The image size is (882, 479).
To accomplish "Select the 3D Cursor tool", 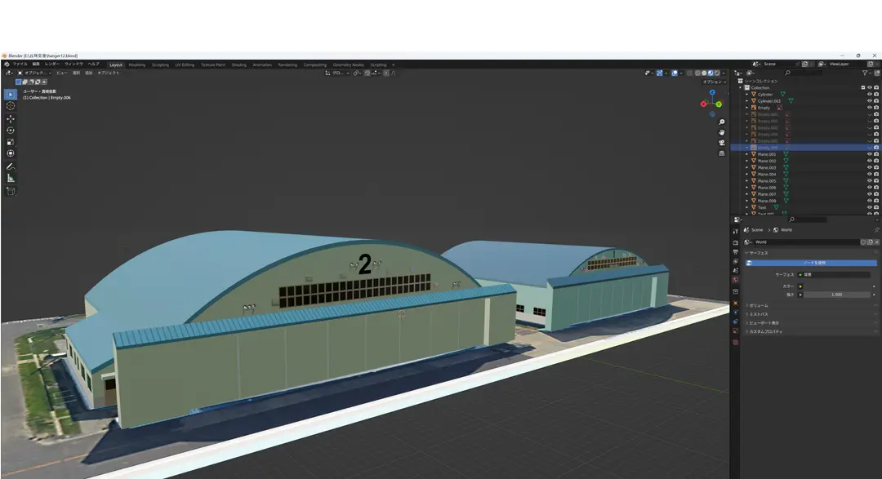I will (11, 106).
